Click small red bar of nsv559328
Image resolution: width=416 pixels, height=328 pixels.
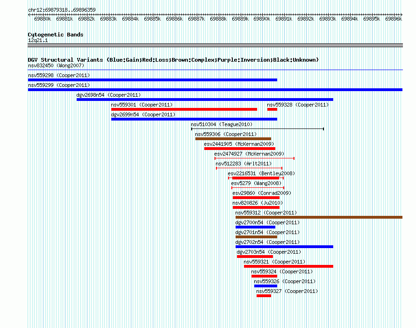click(272, 109)
